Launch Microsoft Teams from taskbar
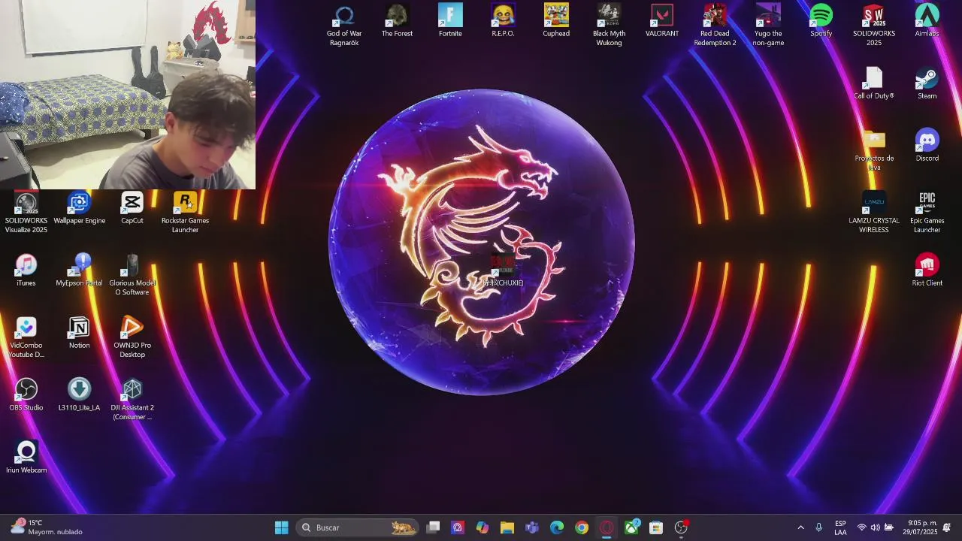Image resolution: width=962 pixels, height=541 pixels. pos(532,527)
